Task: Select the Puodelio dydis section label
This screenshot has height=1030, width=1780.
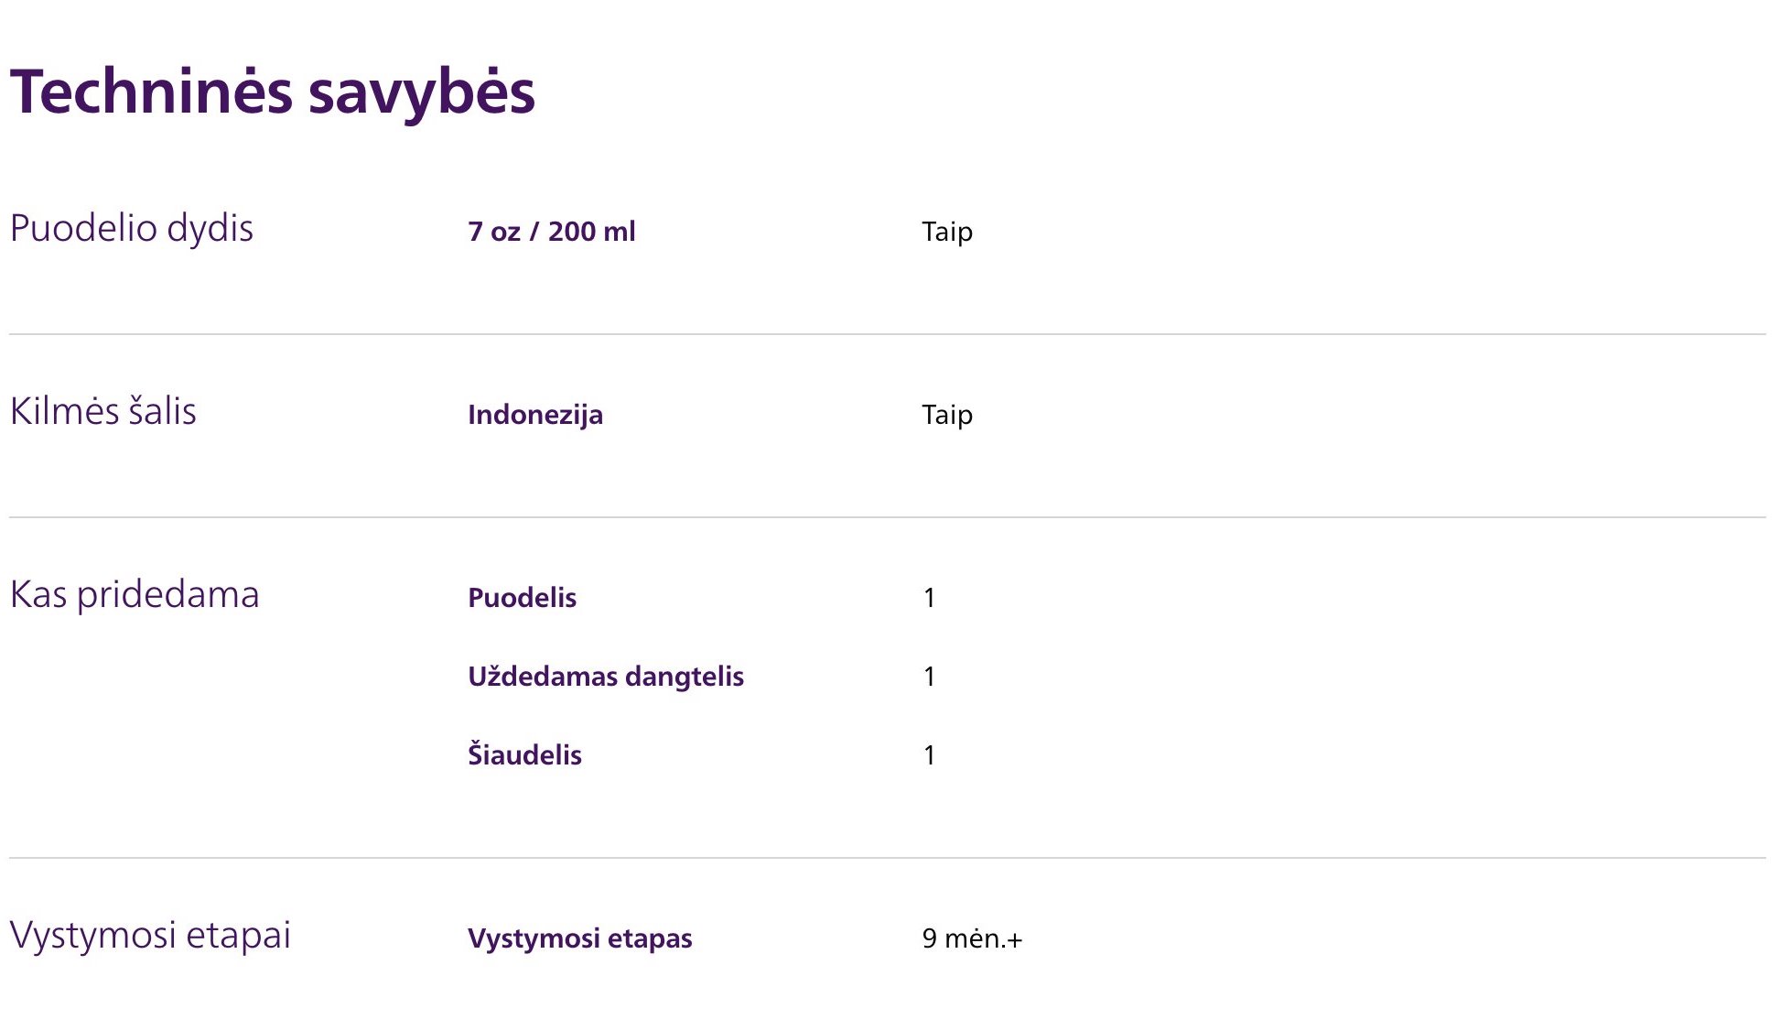Action: click(x=132, y=229)
